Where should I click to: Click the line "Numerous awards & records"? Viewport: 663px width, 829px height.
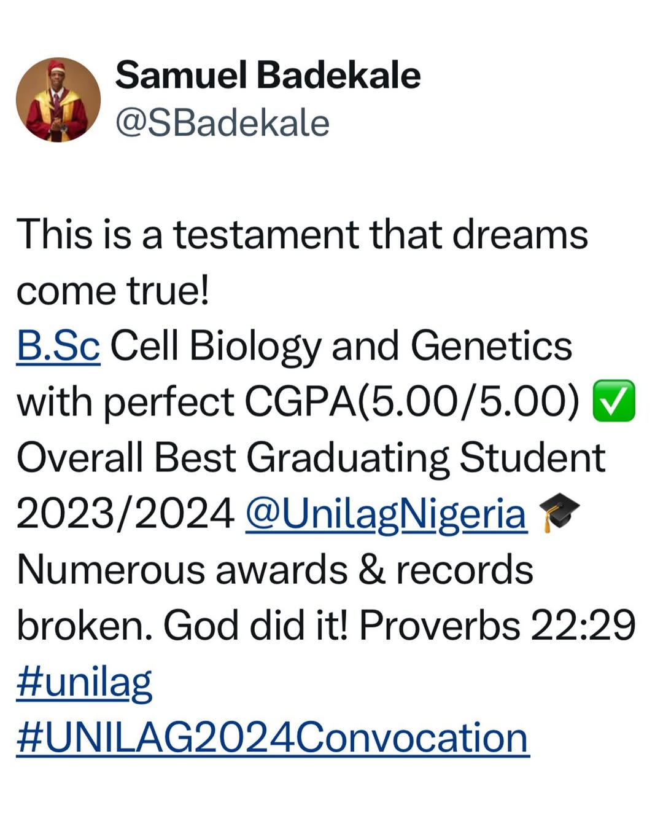(275, 570)
